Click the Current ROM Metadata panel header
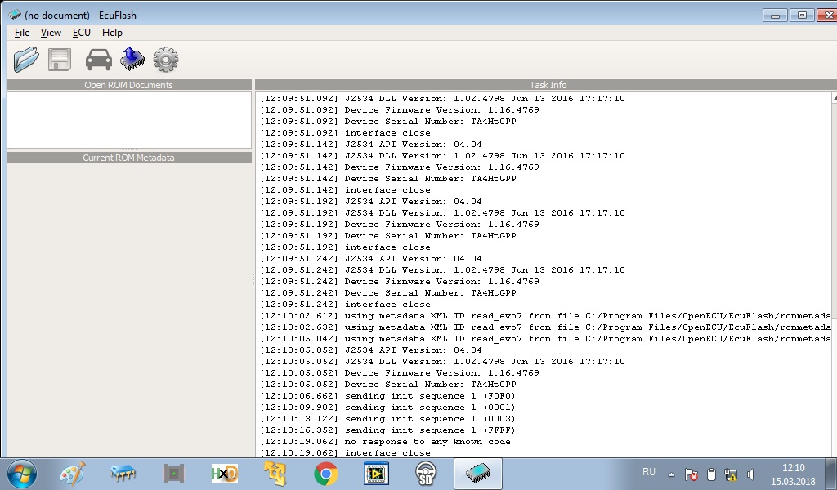 pos(128,158)
